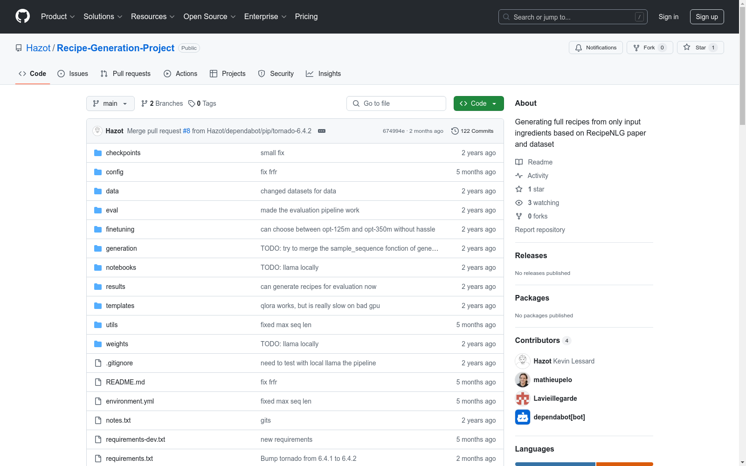This screenshot has height=466, width=746.
Task: Open Lavieillegarde contributor avatar
Action: (x=523, y=398)
